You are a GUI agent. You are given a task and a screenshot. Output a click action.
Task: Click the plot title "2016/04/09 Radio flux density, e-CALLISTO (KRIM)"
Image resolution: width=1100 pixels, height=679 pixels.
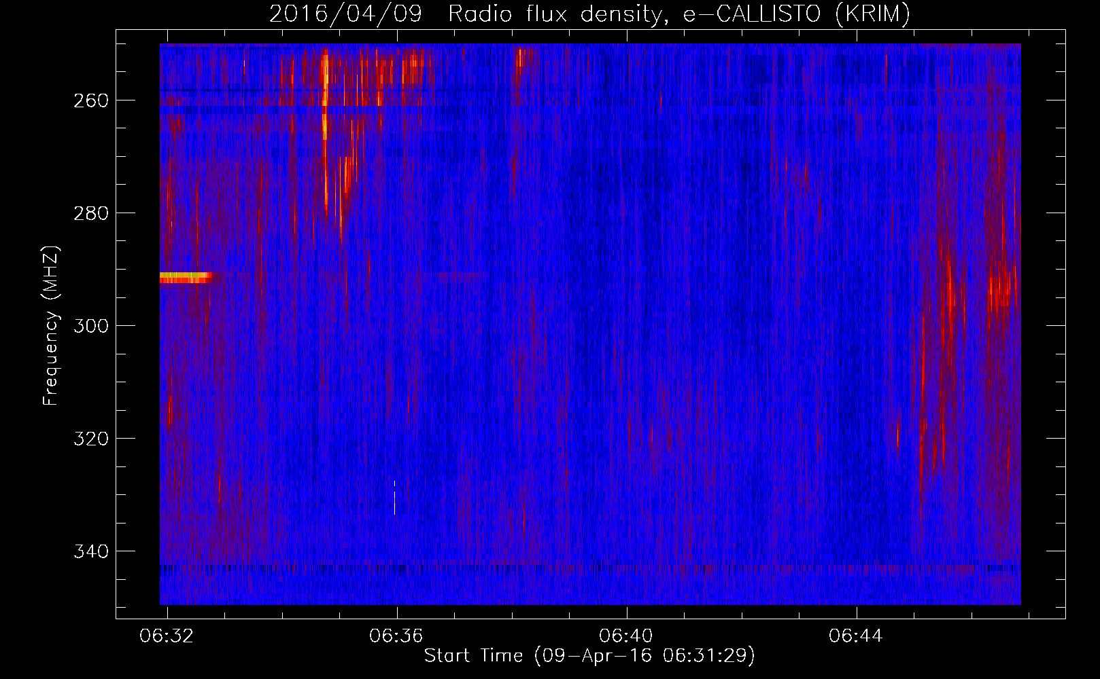tap(589, 14)
